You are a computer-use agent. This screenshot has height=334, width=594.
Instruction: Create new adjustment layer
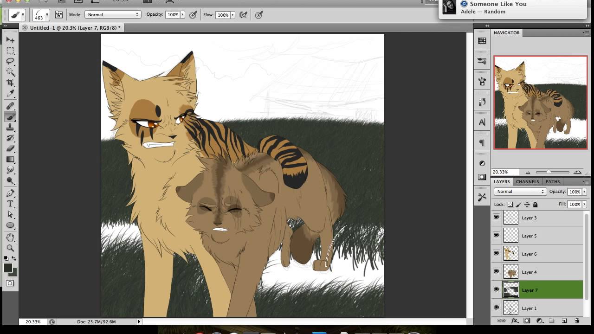(x=539, y=321)
